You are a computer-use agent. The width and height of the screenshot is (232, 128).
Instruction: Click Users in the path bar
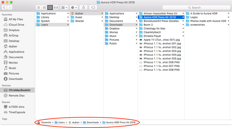tap(60, 122)
